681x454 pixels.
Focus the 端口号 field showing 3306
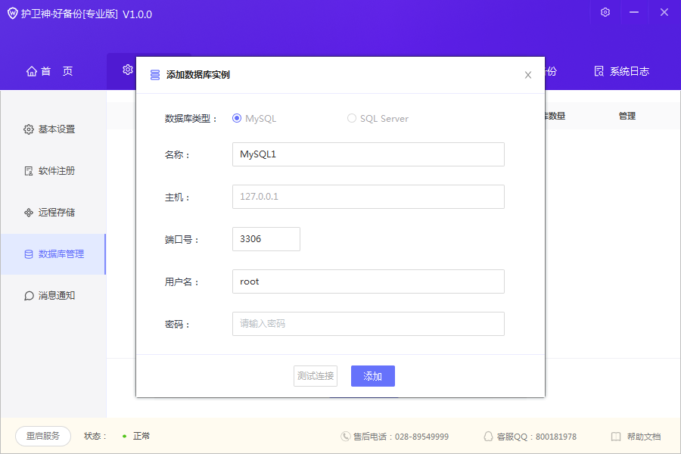[266, 239]
